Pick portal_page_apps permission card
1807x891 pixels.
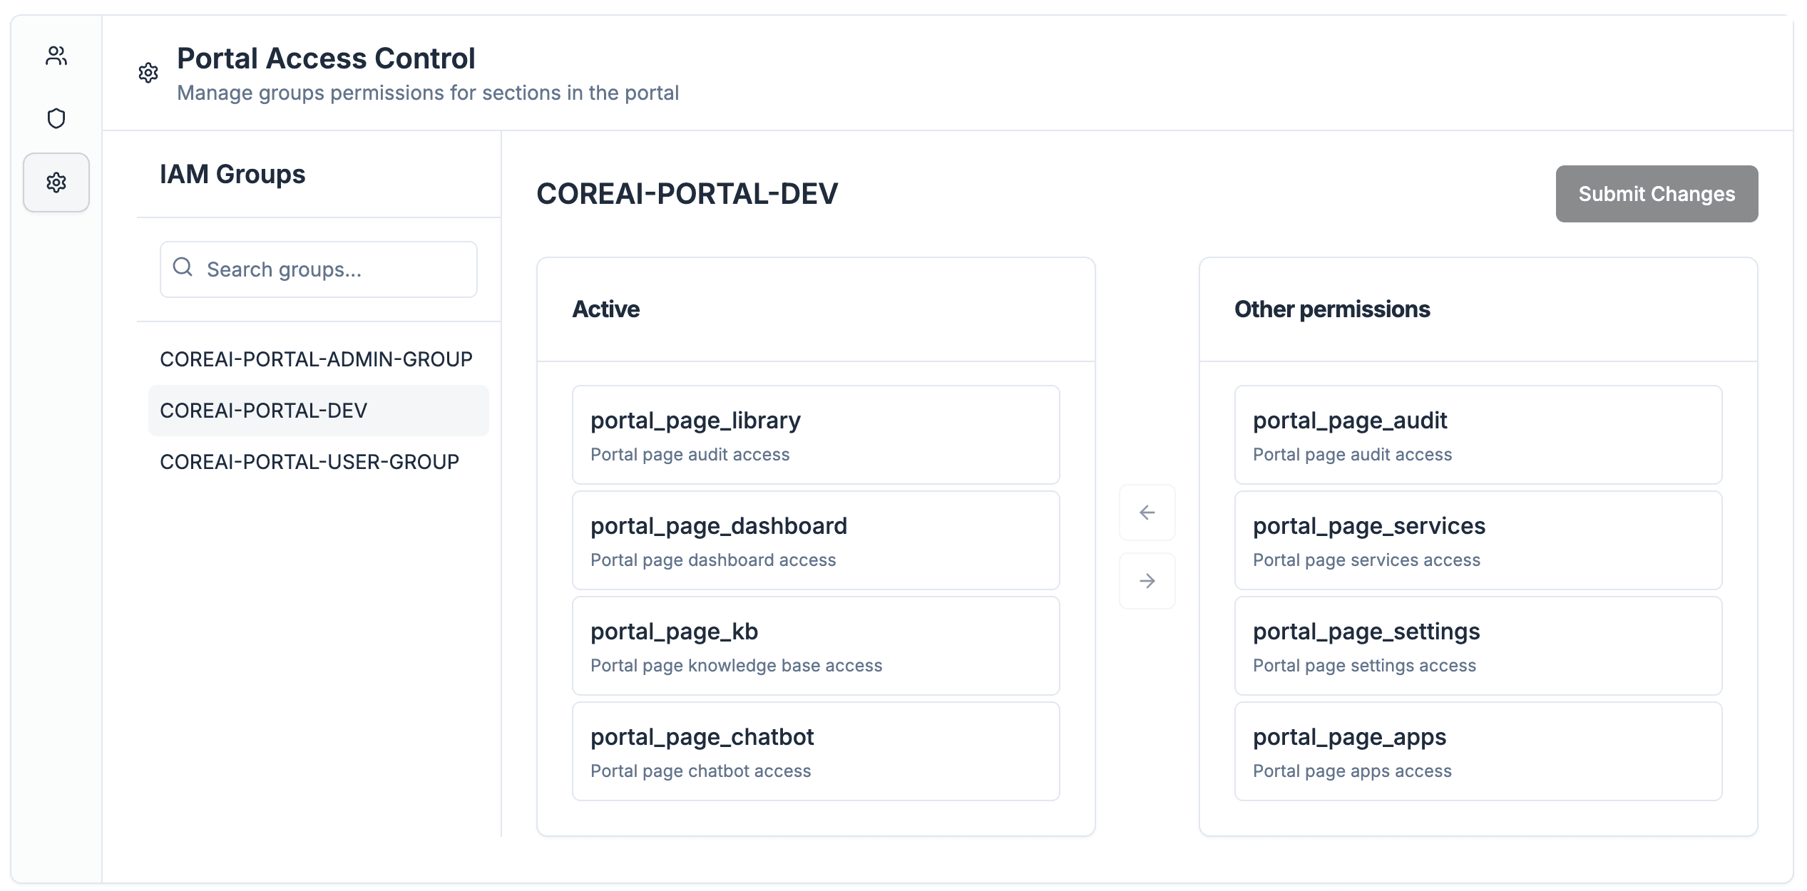coord(1478,751)
